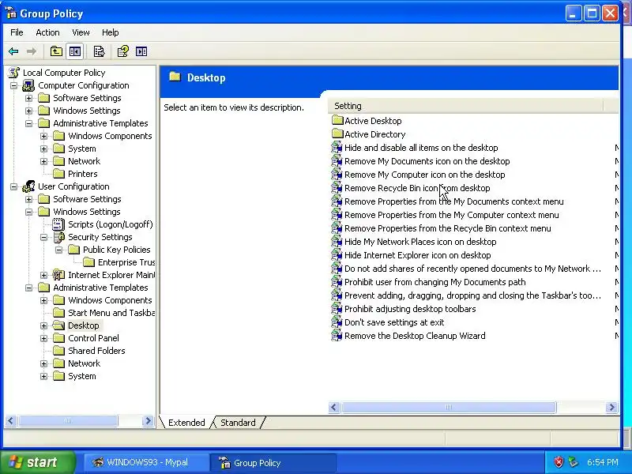Click the rightmost show/hide pane toolbar icon
632x474 pixels.
click(x=141, y=51)
